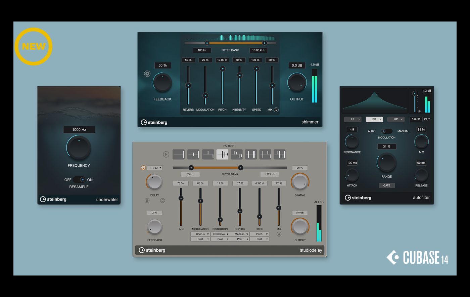
Task: Click the 3.8 dB autofilter output field
Action: (416, 119)
